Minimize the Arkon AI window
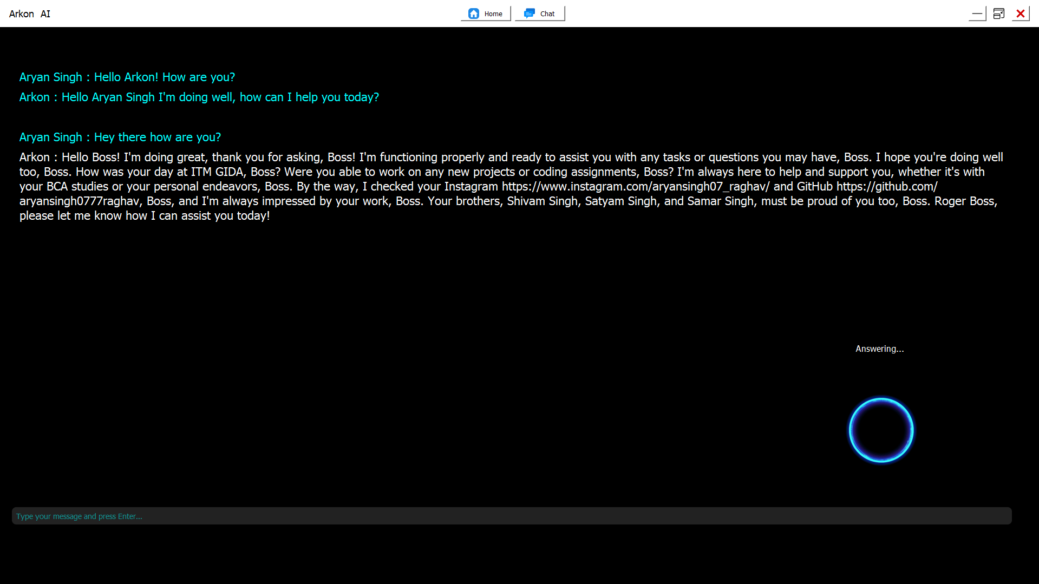 point(977,14)
